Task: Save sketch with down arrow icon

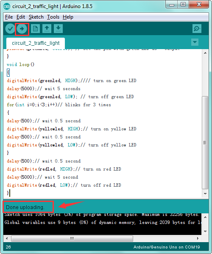Action: coord(58,29)
